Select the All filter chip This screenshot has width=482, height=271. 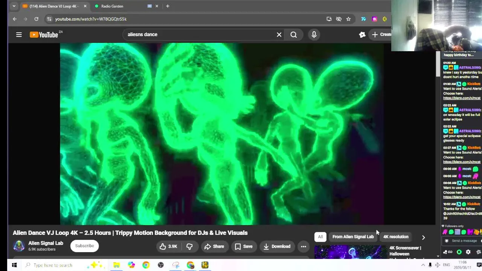[x=320, y=237]
